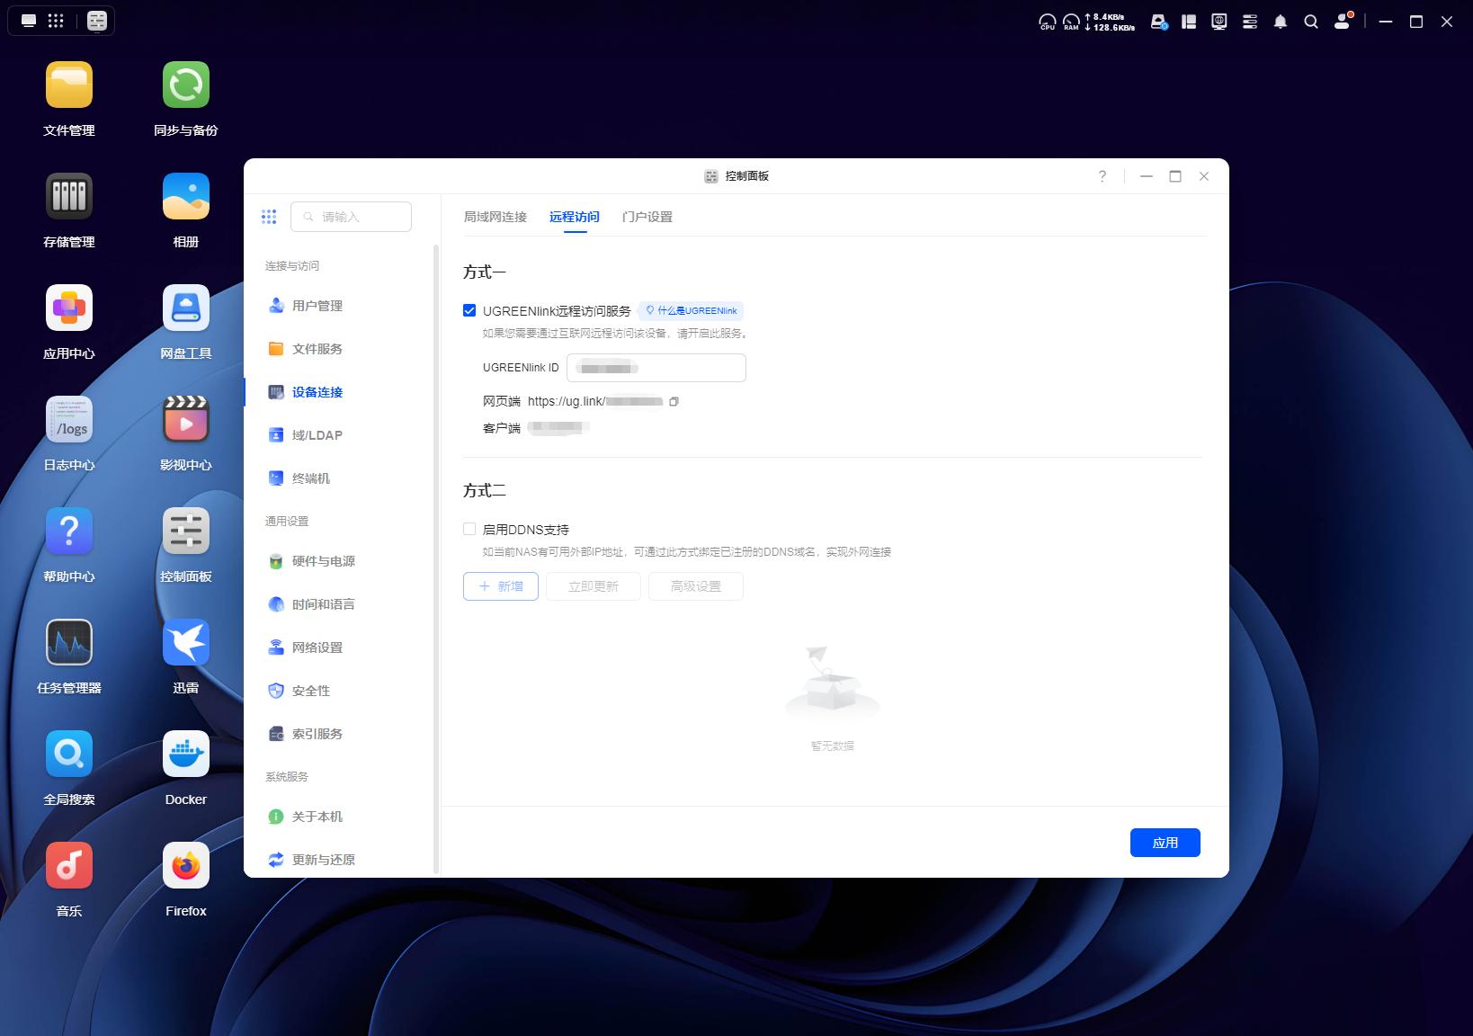Select the 远程访问 tab
This screenshot has height=1036, width=1473.
[x=575, y=217]
